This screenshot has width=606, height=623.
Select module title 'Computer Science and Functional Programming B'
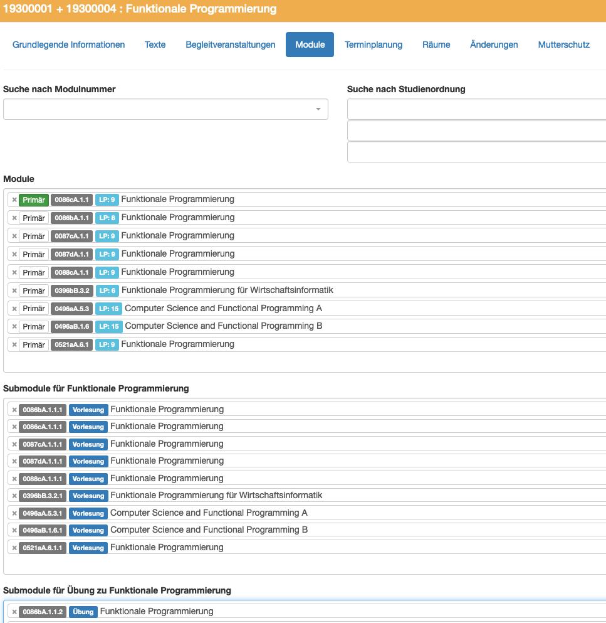pyautogui.click(x=224, y=326)
